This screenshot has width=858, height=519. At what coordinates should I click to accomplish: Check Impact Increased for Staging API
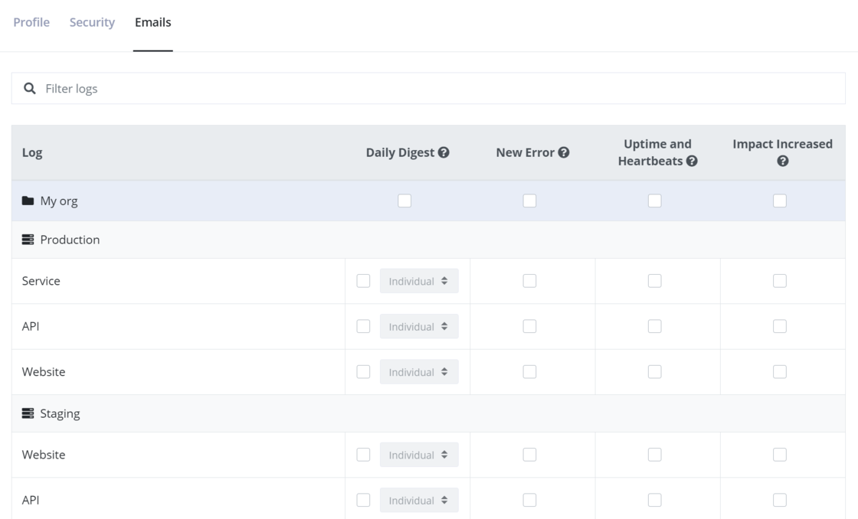tap(780, 501)
